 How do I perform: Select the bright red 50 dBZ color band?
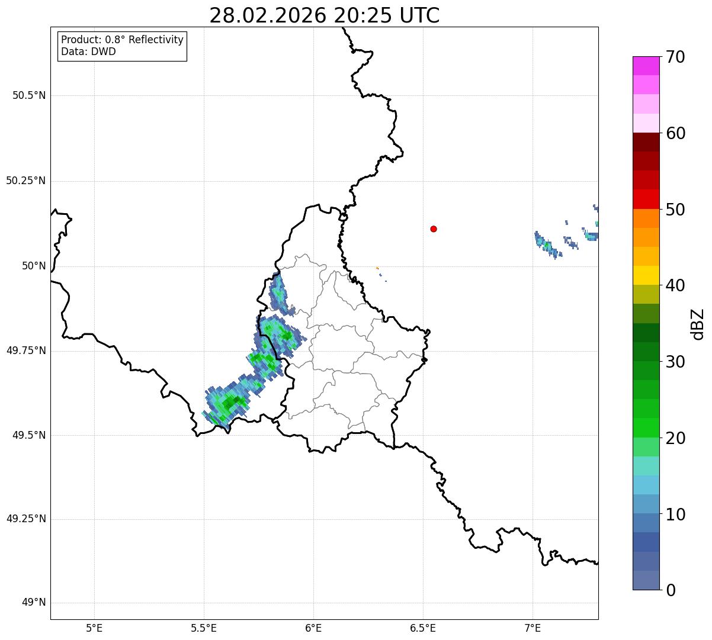coord(646,200)
